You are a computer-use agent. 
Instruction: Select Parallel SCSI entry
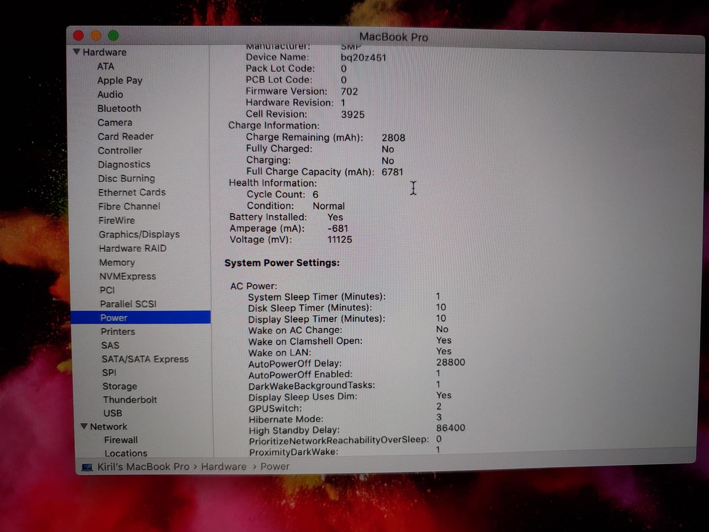tap(128, 304)
